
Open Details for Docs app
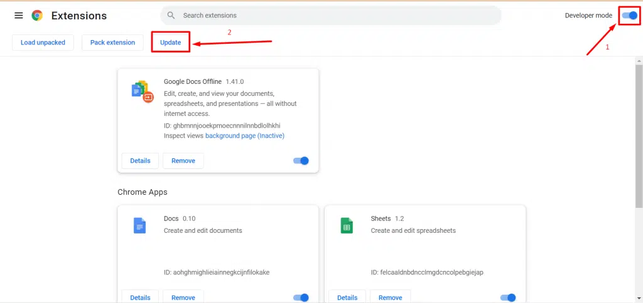click(x=140, y=297)
